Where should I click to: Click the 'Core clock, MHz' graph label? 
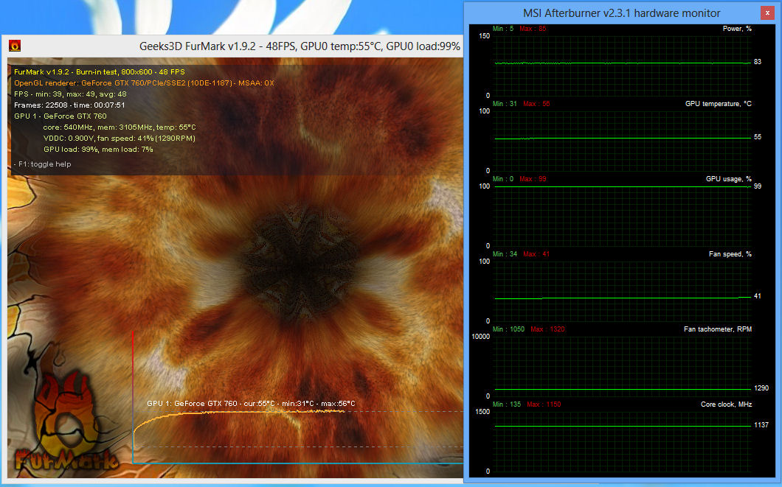[726, 404]
